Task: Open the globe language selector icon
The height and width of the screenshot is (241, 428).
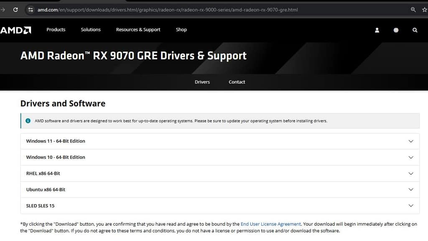Action: pos(396,30)
